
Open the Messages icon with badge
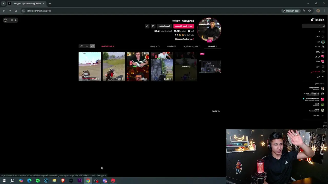pos(323,57)
